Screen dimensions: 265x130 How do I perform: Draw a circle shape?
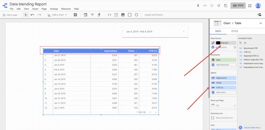click(136, 15)
